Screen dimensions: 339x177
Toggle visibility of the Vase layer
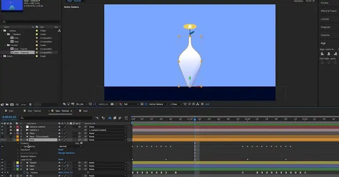point(2,140)
